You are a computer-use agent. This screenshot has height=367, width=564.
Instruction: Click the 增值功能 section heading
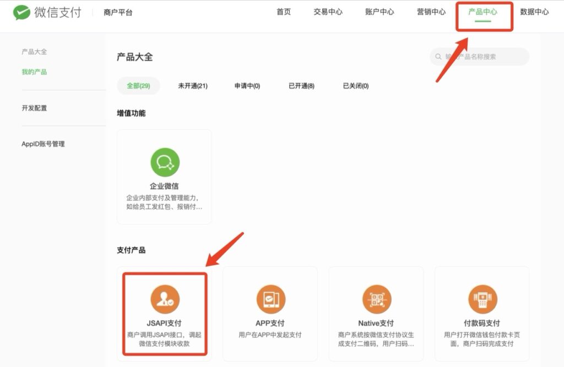coord(131,113)
